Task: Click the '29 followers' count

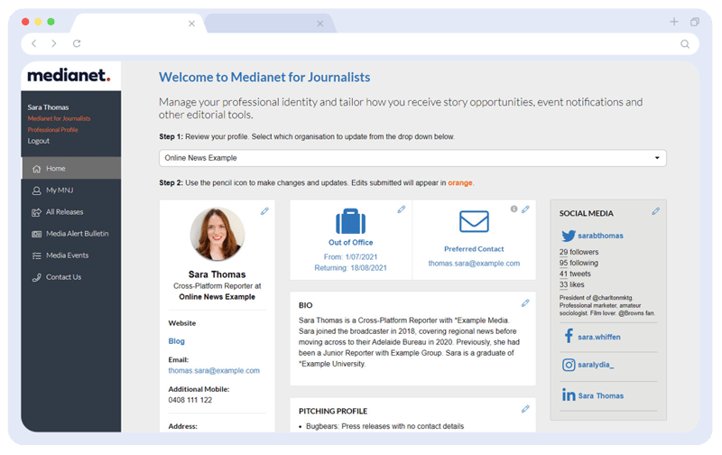Action: point(579,252)
